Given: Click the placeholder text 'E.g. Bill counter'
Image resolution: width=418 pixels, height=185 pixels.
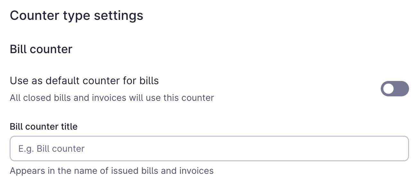Looking at the screenshot, I should tap(52, 149).
